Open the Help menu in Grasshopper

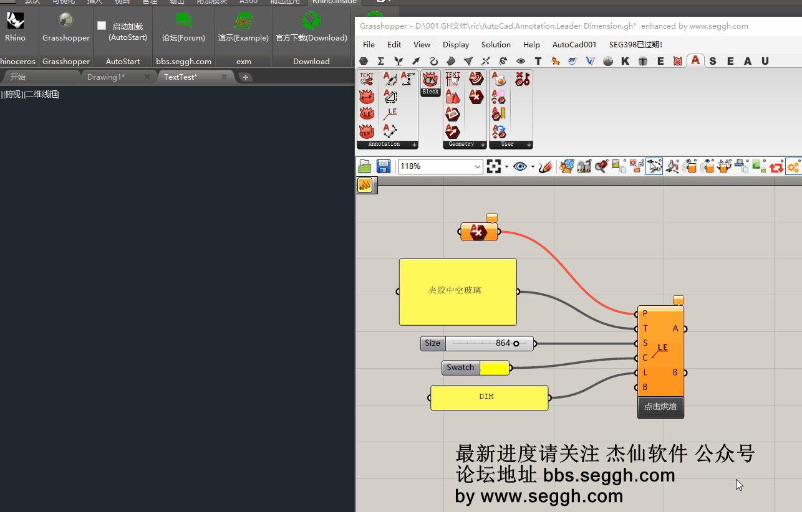pos(531,45)
